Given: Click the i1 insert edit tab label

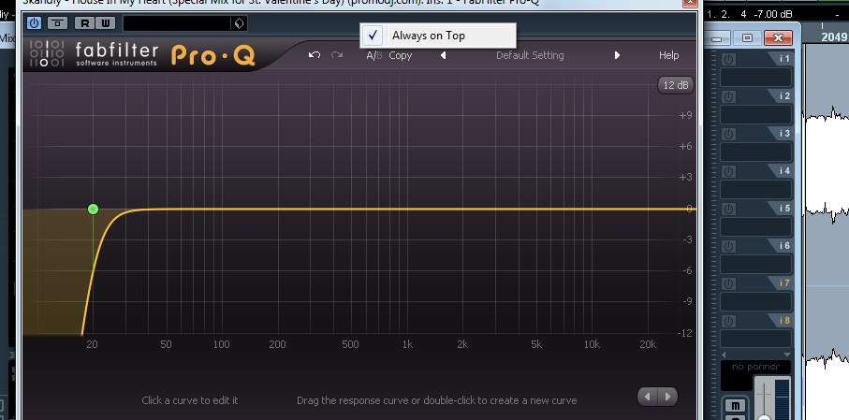Looking at the screenshot, I should click(783, 58).
